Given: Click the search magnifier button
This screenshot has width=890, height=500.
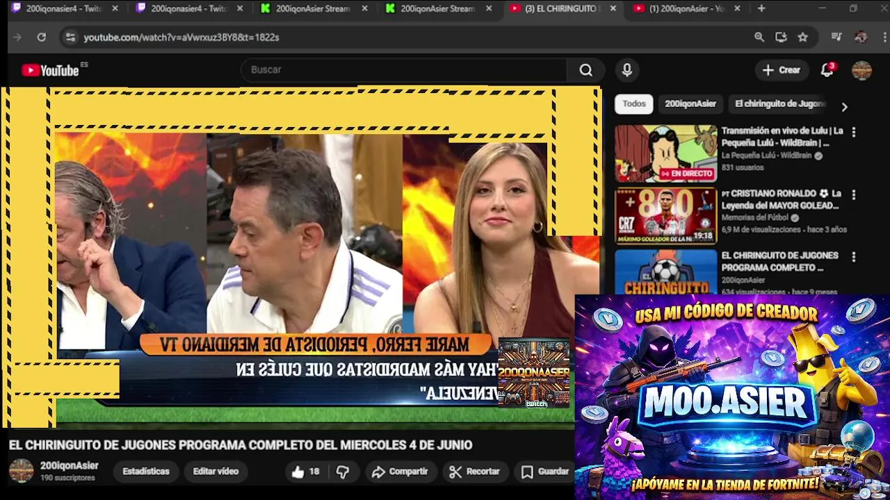Looking at the screenshot, I should [x=586, y=70].
